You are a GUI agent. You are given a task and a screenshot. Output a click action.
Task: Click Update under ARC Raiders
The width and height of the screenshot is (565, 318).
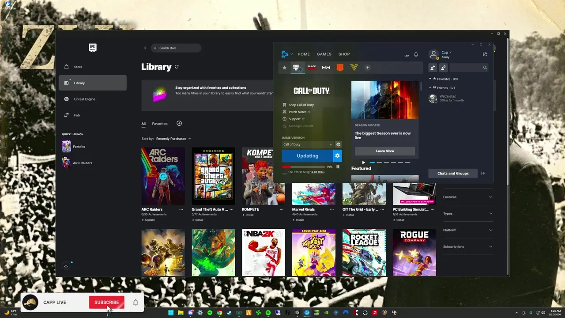coord(148,220)
